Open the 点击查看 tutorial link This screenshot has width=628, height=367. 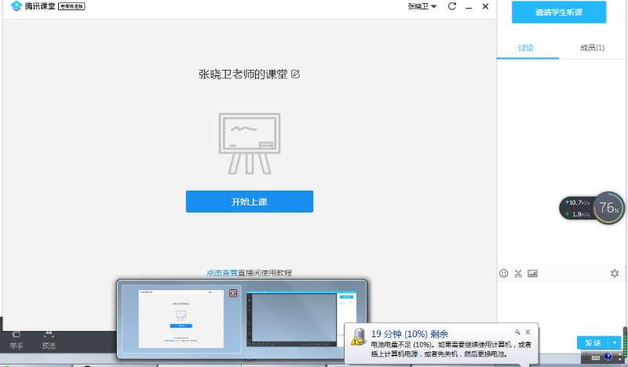[x=221, y=273]
